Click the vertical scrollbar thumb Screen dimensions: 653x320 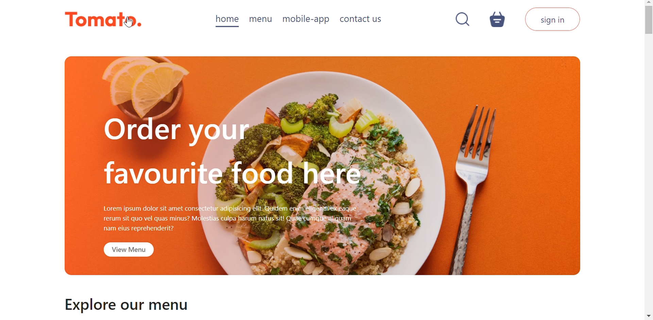point(649,20)
